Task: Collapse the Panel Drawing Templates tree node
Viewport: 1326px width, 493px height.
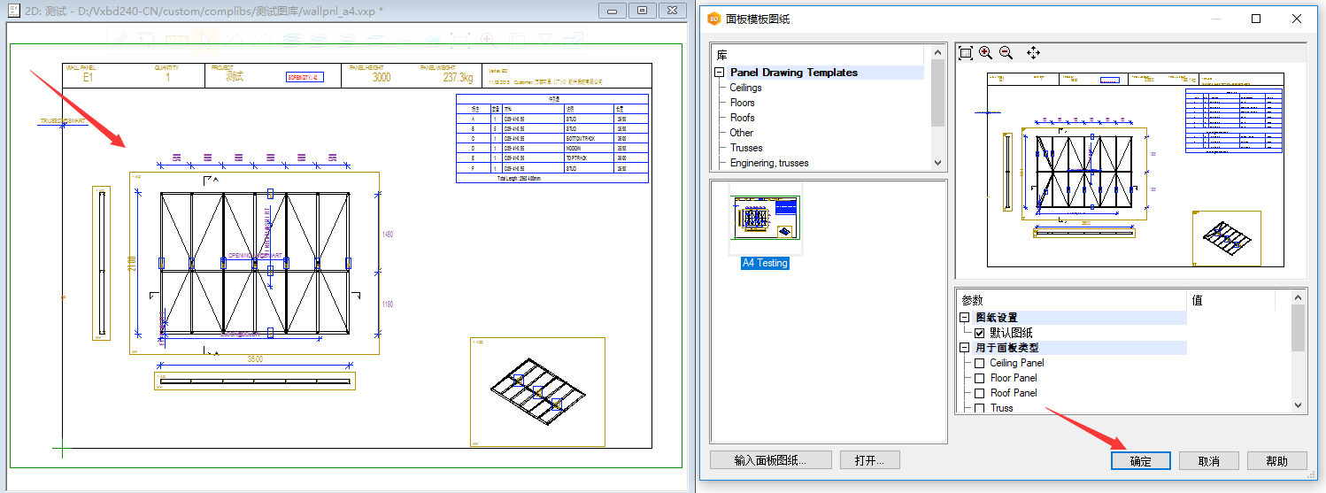Action: (x=720, y=73)
